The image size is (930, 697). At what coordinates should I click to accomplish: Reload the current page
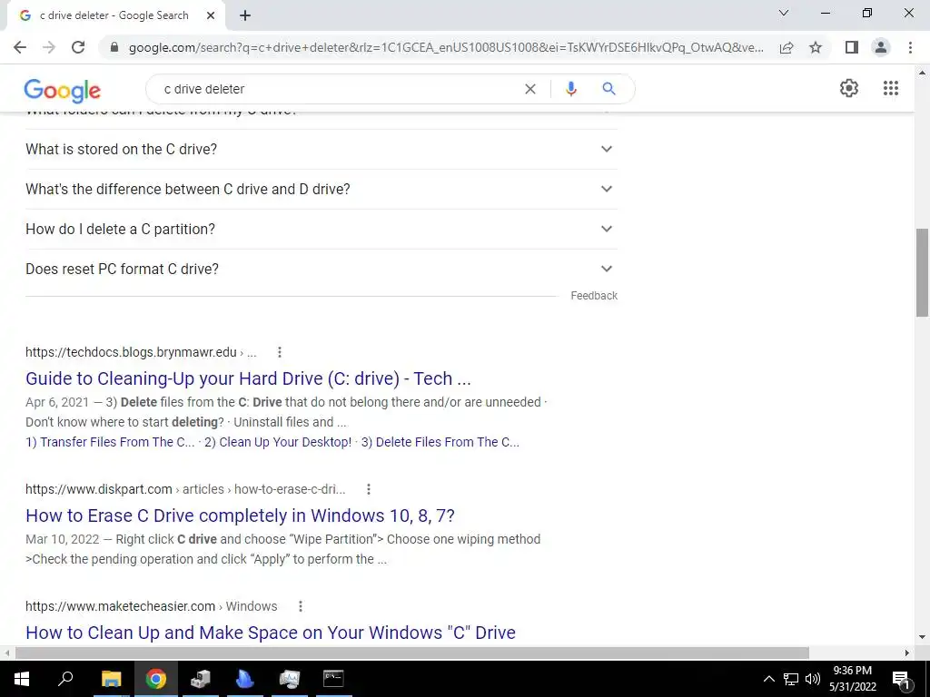[x=78, y=47]
